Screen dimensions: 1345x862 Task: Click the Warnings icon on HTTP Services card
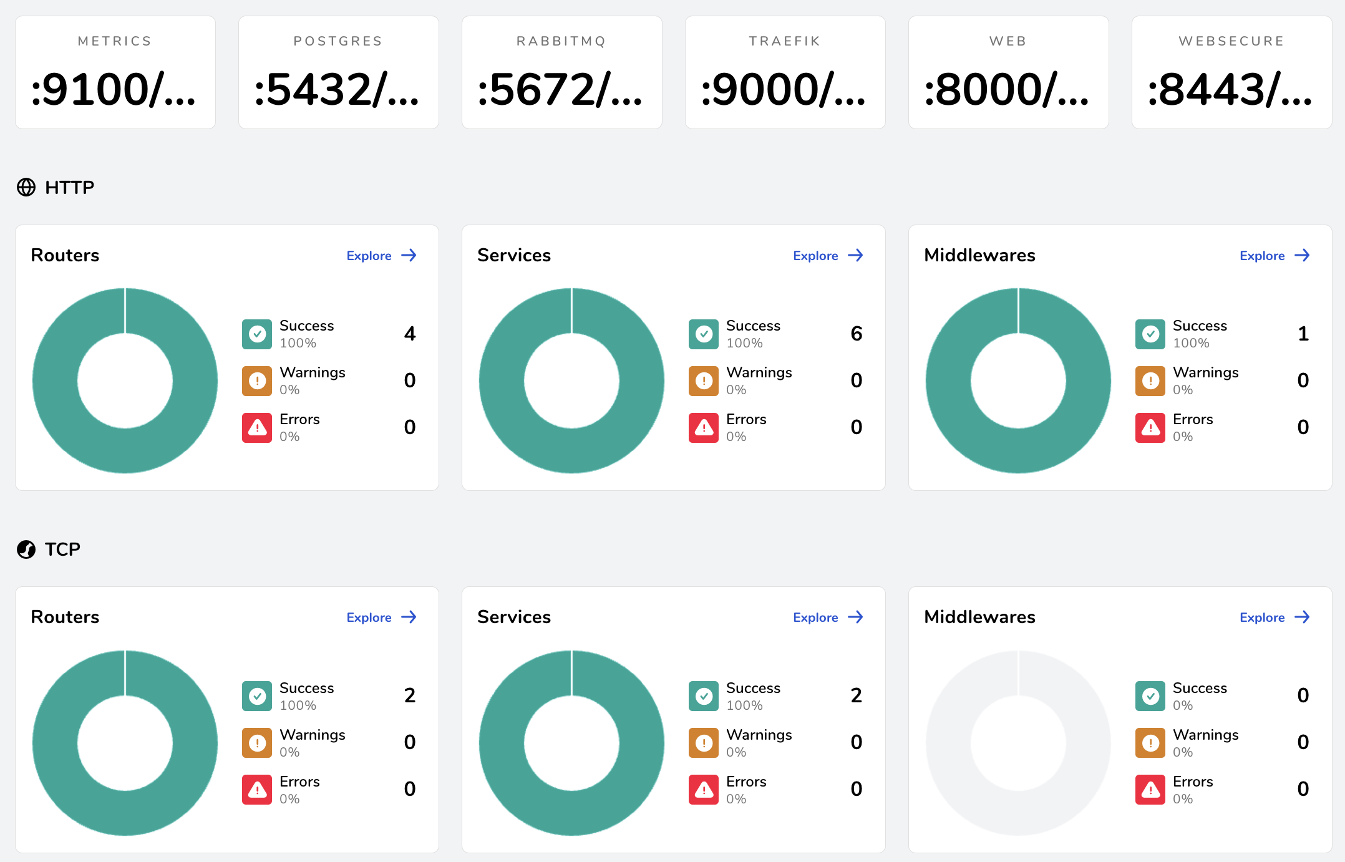(x=703, y=380)
